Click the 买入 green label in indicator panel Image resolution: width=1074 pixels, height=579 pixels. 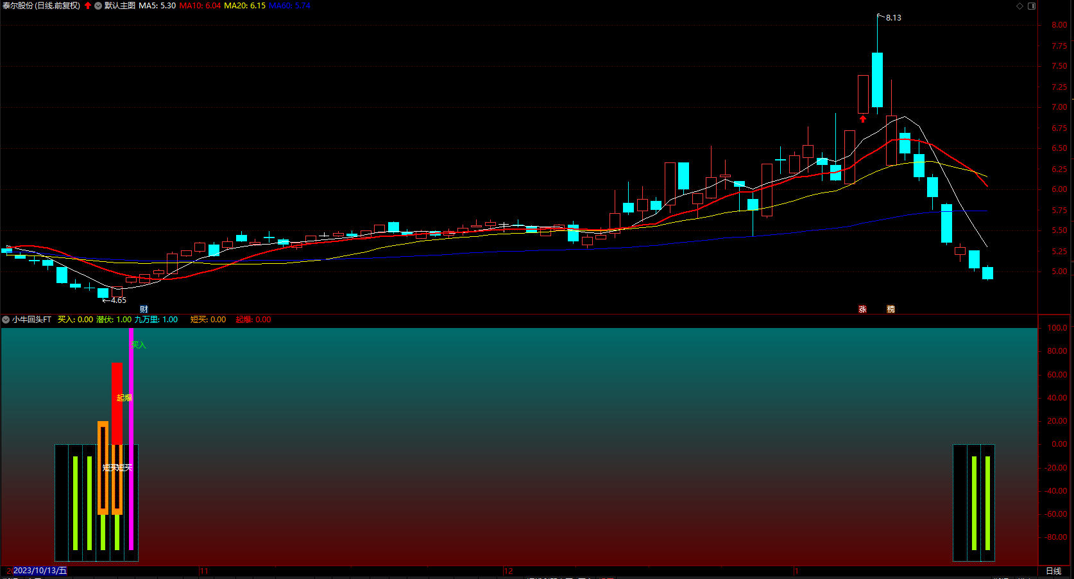pyautogui.click(x=139, y=345)
